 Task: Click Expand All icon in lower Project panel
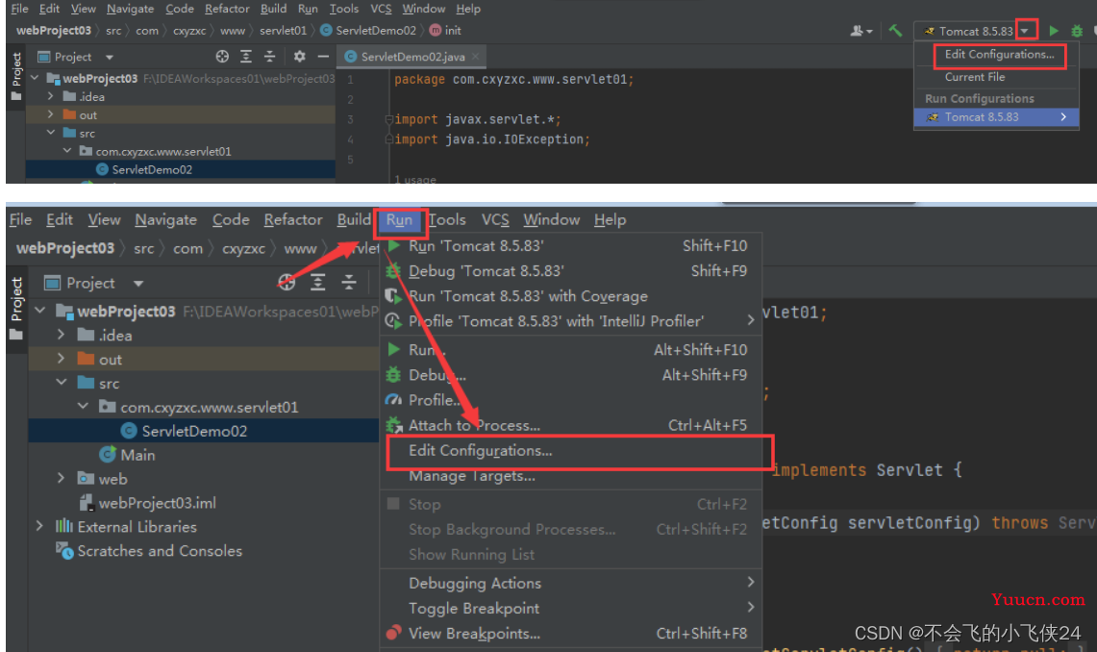tap(317, 283)
